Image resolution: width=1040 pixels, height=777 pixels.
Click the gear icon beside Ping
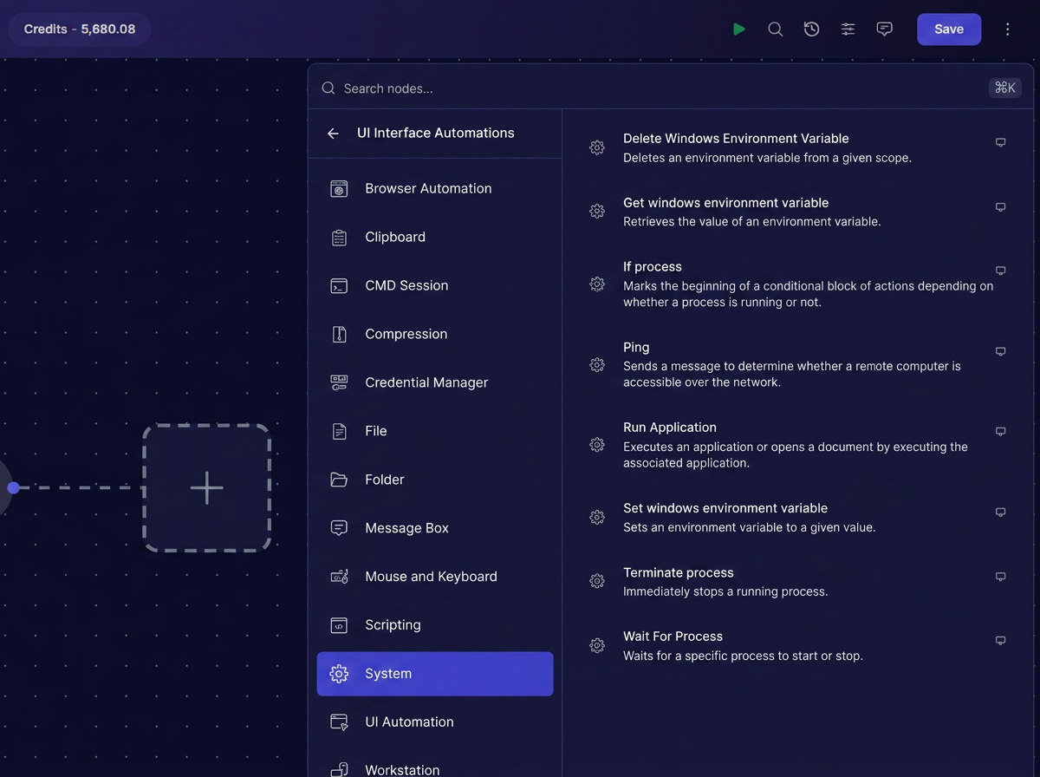pos(597,365)
